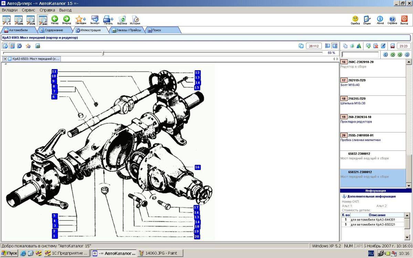Click the first icon in illustration toolbar
The image size is (413, 258).
(5, 46)
